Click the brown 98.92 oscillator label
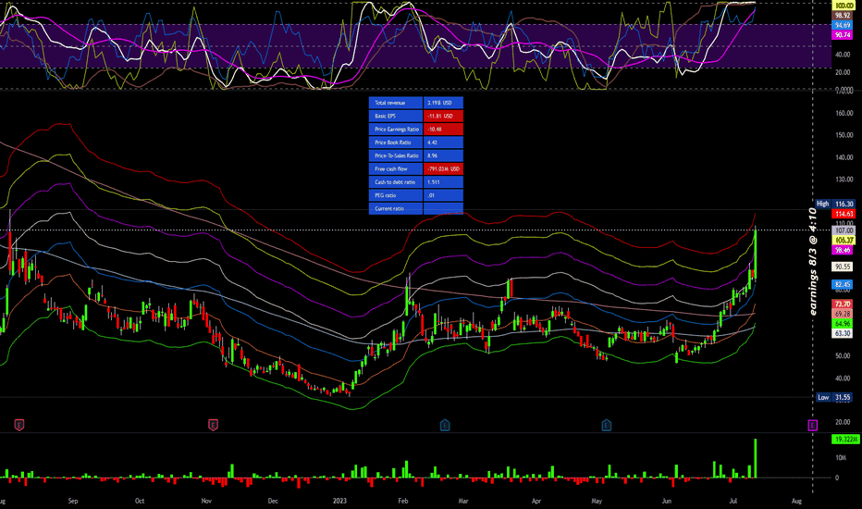Image resolution: width=862 pixels, height=509 pixels. click(x=844, y=16)
